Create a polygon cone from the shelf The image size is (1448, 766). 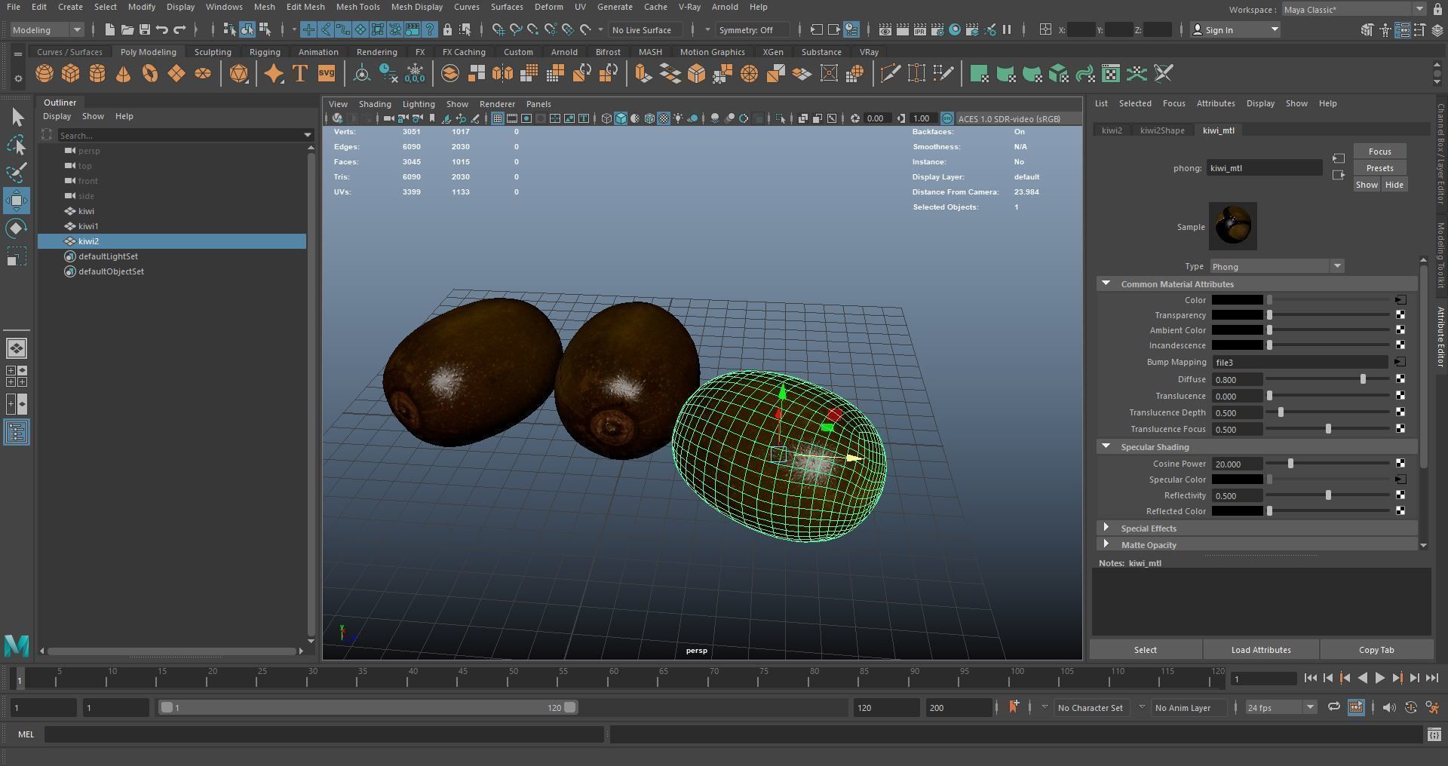pos(123,74)
